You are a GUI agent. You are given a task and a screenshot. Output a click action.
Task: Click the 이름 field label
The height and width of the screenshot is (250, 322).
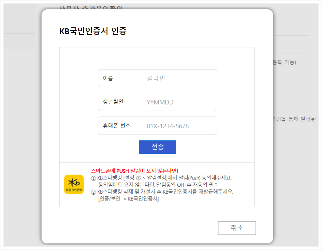tap(108, 78)
